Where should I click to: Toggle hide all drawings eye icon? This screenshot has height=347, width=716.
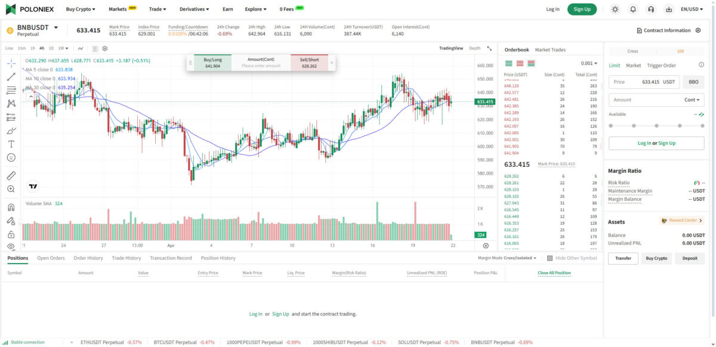11,246
